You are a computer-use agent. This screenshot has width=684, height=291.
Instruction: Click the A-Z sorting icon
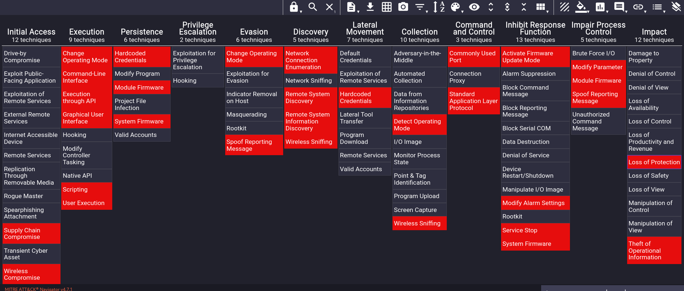438,7
